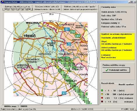Click the blue road 53 marker
Viewport: 137px width, 111px height.
tap(64, 93)
